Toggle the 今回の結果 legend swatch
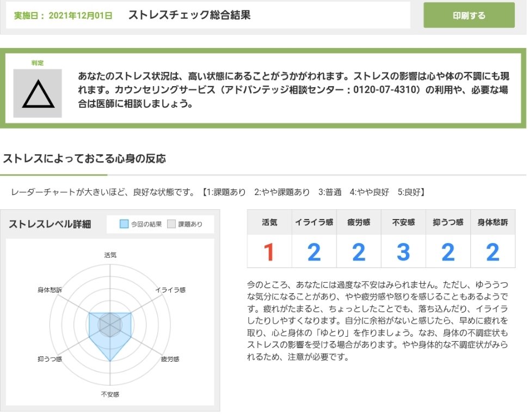529x419 pixels. pos(124,224)
